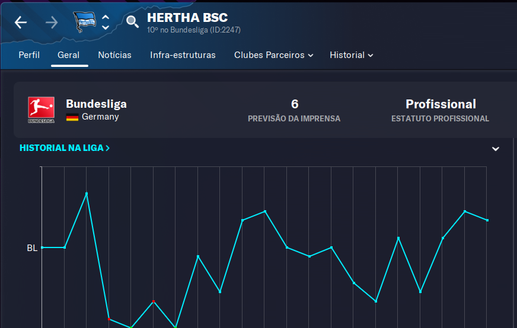This screenshot has width=517, height=328.
Task: Select the Geral tab
Action: (x=69, y=55)
